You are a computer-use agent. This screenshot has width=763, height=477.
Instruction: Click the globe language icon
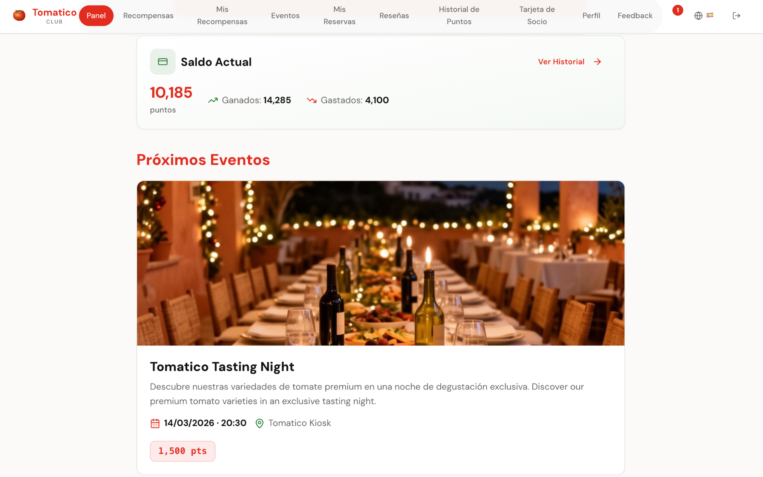[x=698, y=16]
